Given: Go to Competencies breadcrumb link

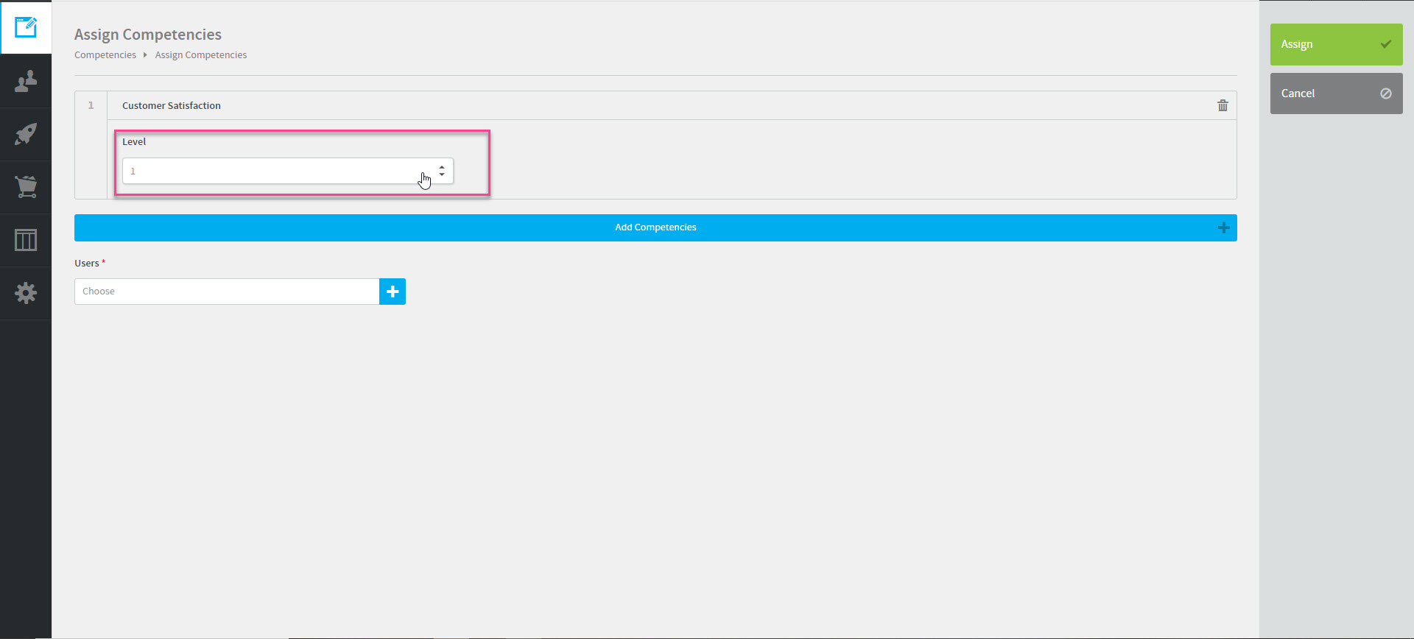Looking at the screenshot, I should (x=105, y=55).
